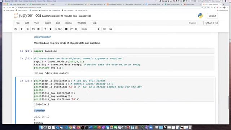Copy selected cells icon
The height and width of the screenshot is (130, 231).
click(x=33, y=29)
